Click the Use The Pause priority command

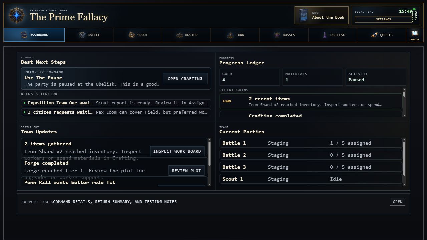point(116,79)
